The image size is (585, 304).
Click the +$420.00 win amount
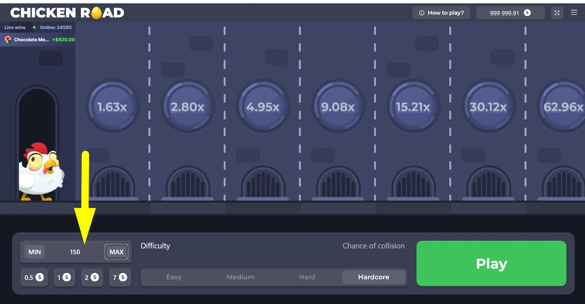(64, 39)
